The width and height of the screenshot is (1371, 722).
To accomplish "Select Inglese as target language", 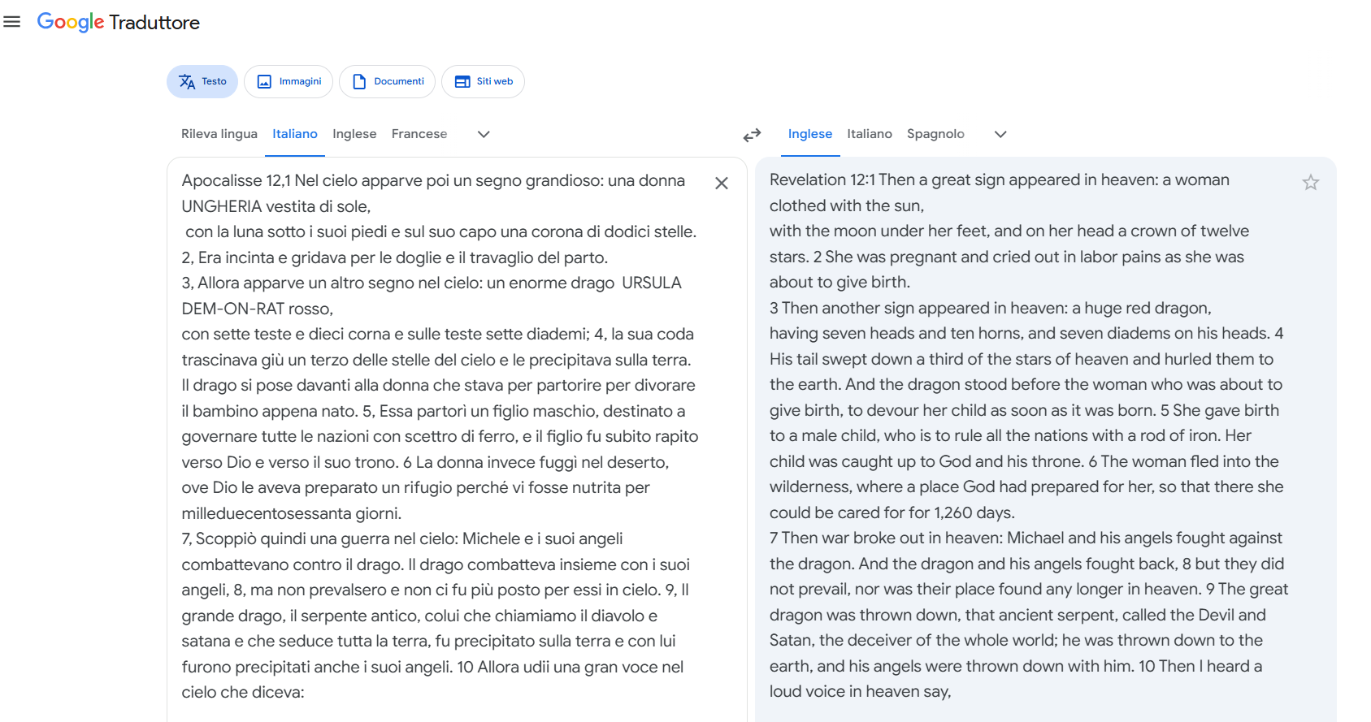I will pos(810,134).
